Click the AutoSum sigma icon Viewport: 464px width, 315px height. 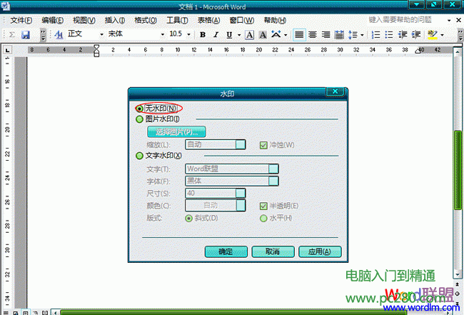tap(12, 34)
